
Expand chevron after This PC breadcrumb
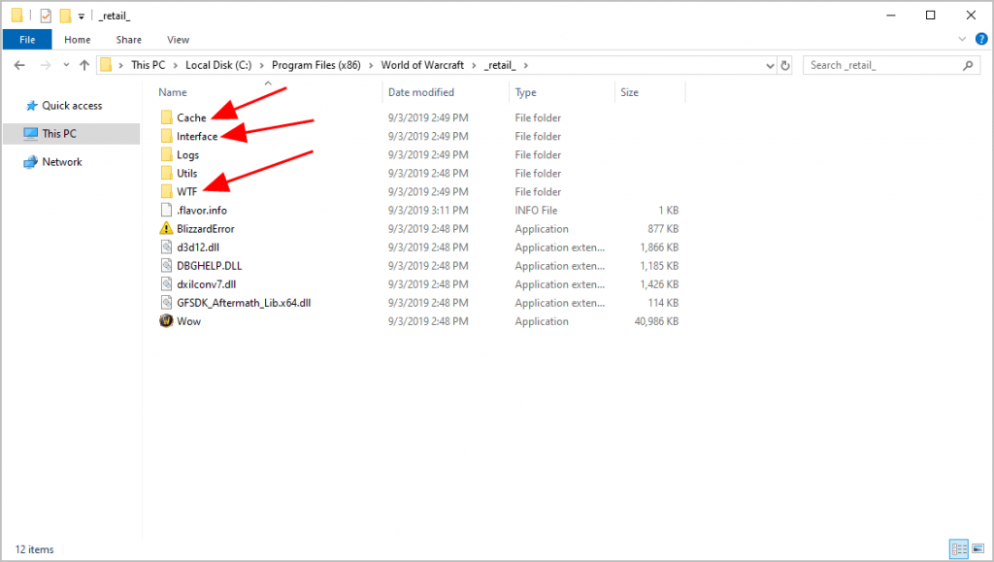tap(176, 65)
